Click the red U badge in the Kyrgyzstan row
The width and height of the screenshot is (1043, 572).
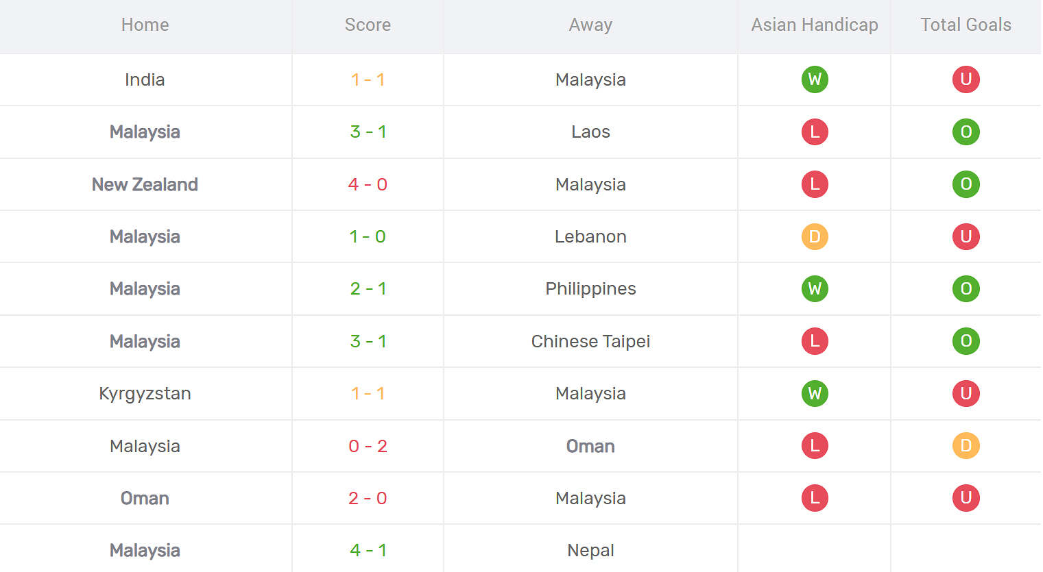pos(966,393)
